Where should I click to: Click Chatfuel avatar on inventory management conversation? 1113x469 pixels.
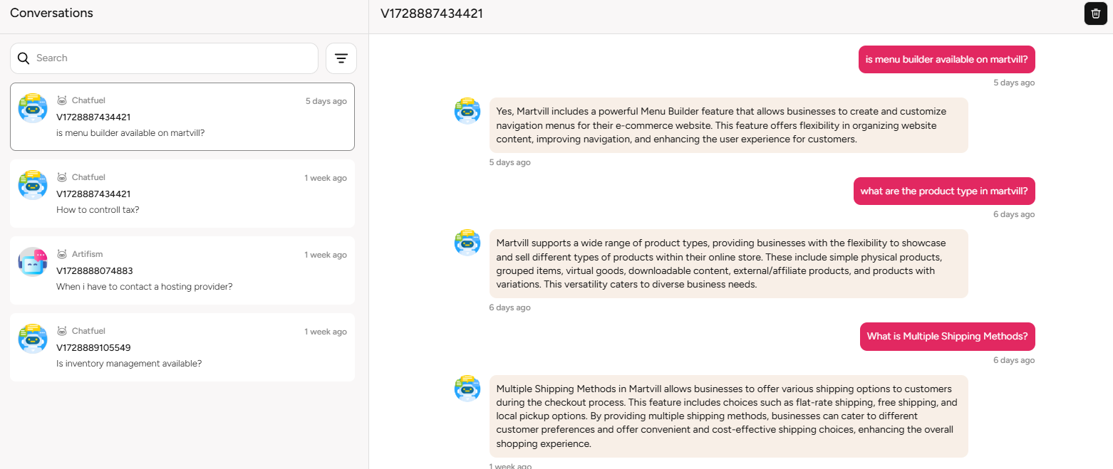tap(32, 339)
